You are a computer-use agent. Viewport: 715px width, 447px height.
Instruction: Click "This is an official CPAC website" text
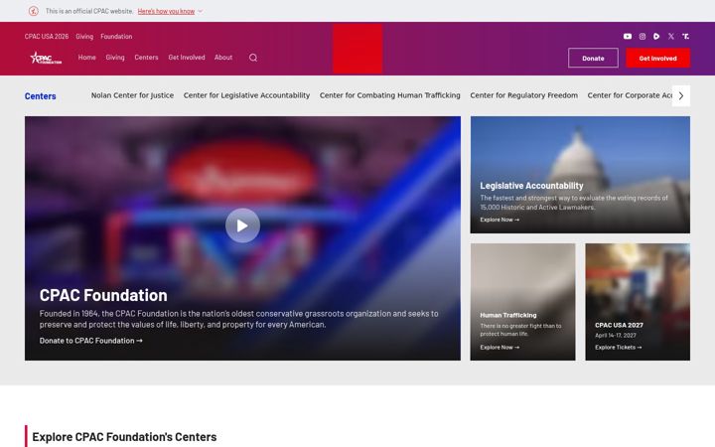[89, 11]
